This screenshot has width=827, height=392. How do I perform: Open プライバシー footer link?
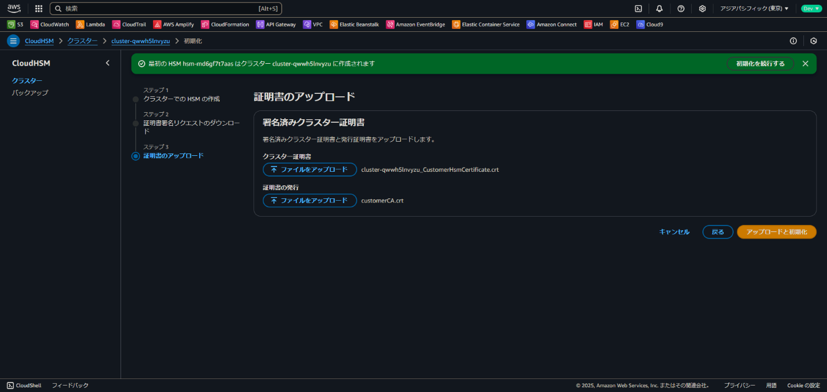[x=740, y=386]
